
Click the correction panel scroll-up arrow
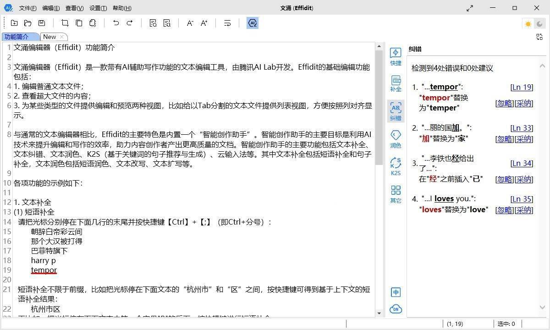point(543,66)
